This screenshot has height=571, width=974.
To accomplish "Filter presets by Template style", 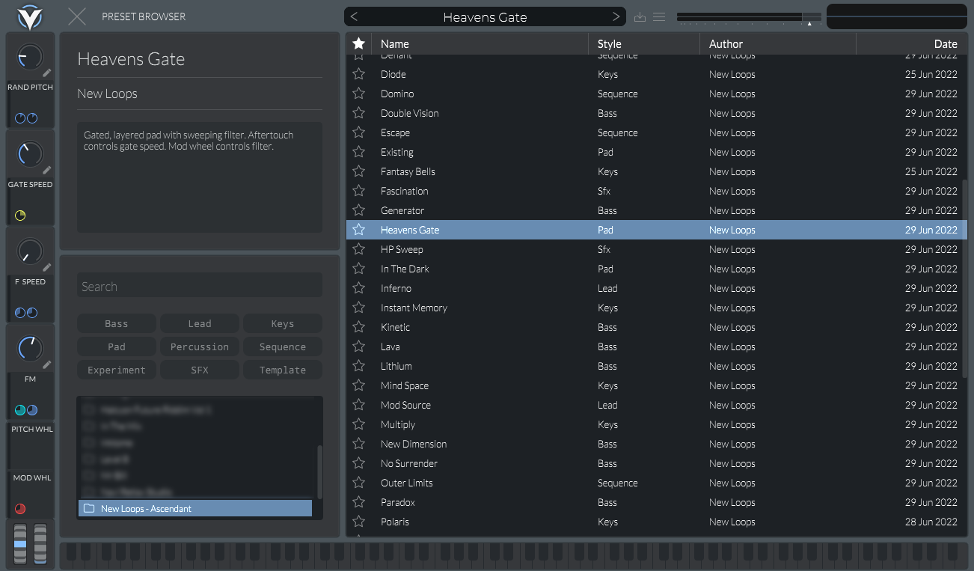I will click(x=283, y=370).
